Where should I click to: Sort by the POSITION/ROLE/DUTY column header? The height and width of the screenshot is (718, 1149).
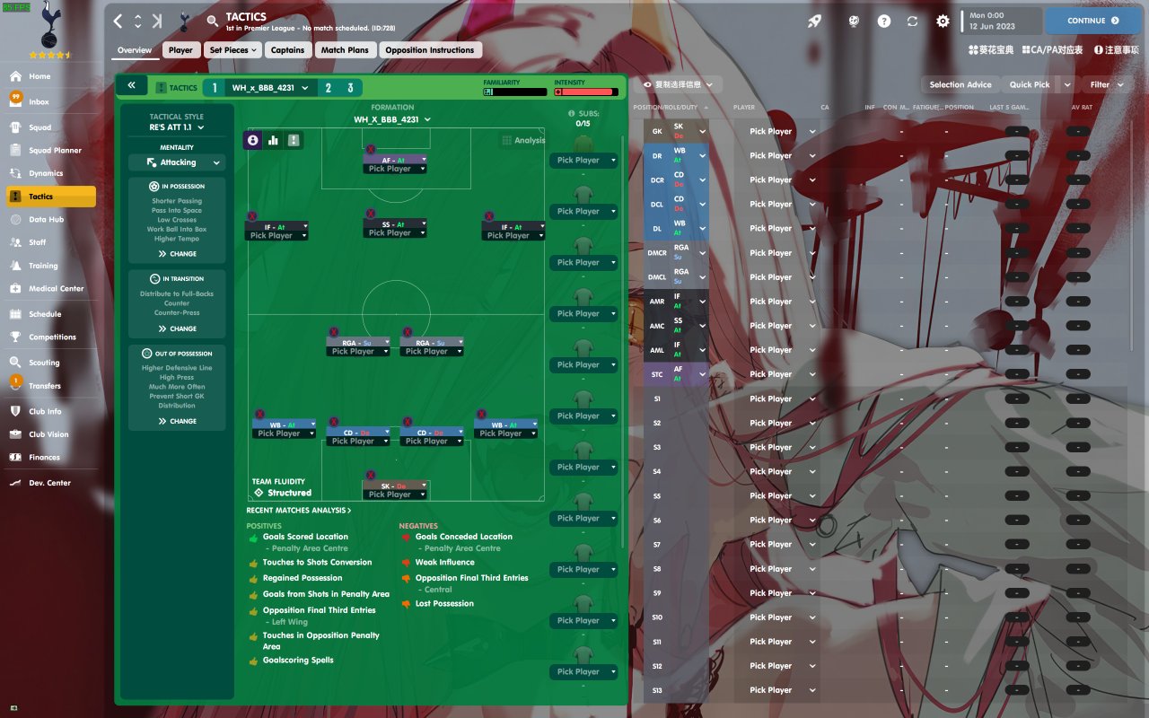pyautogui.click(x=669, y=108)
